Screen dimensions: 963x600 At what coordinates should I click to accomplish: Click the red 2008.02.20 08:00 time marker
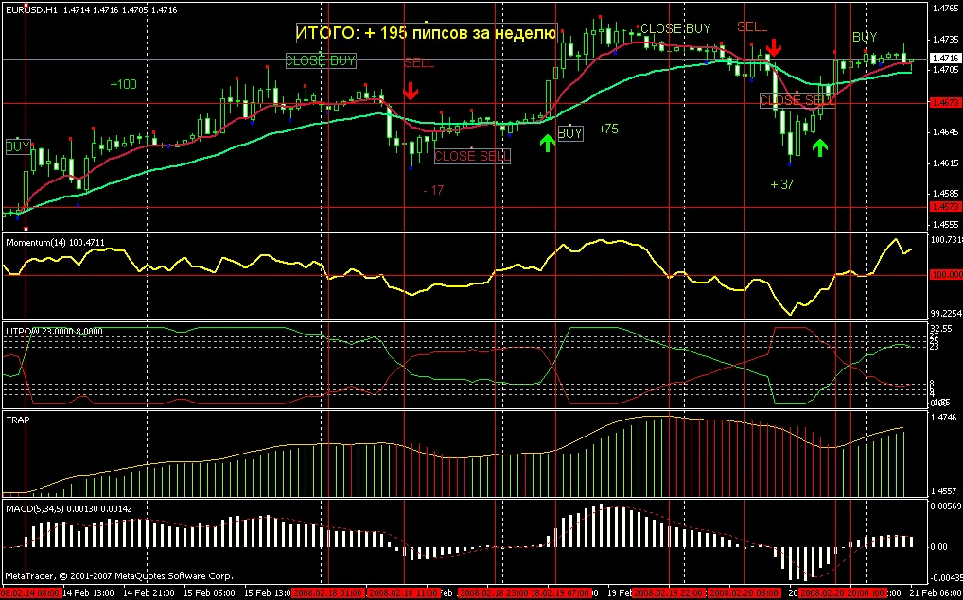pyautogui.click(x=744, y=593)
